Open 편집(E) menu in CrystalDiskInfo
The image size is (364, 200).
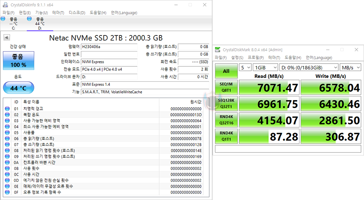point(25,13)
